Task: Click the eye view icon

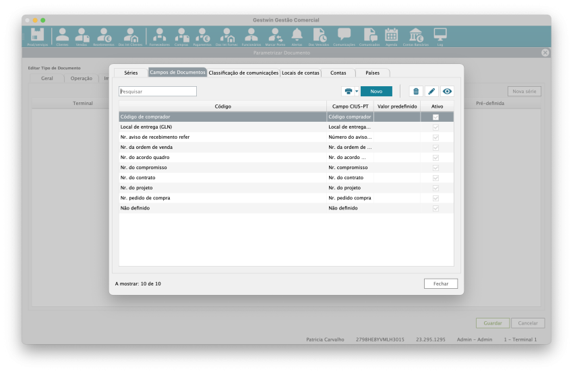Action: (446, 92)
